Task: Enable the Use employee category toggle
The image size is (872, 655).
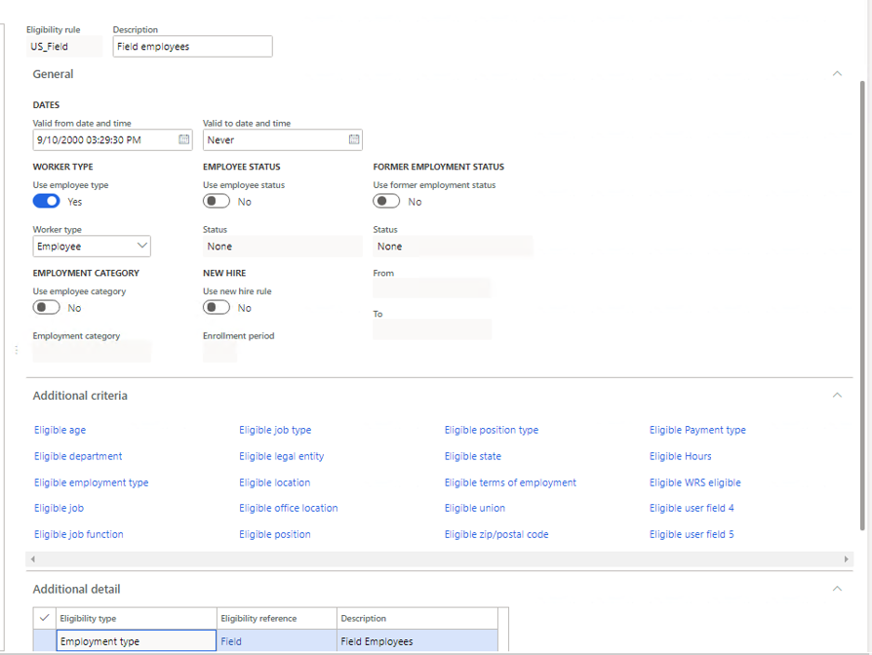Action: pos(46,307)
